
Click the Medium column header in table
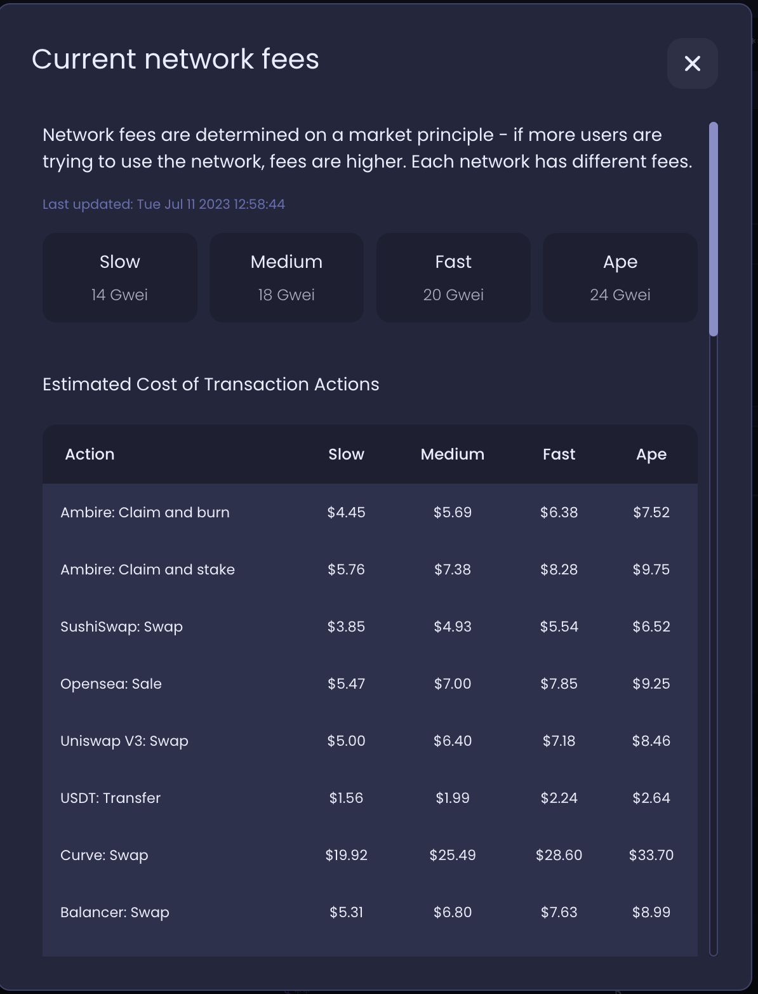coord(452,454)
